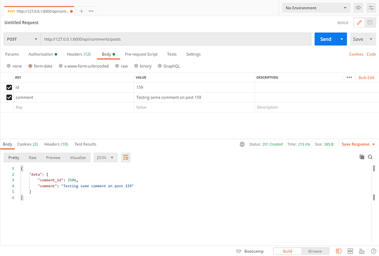Switch to response Headers (10) tab
Screen dimensions: 379x256
[x=56, y=144]
